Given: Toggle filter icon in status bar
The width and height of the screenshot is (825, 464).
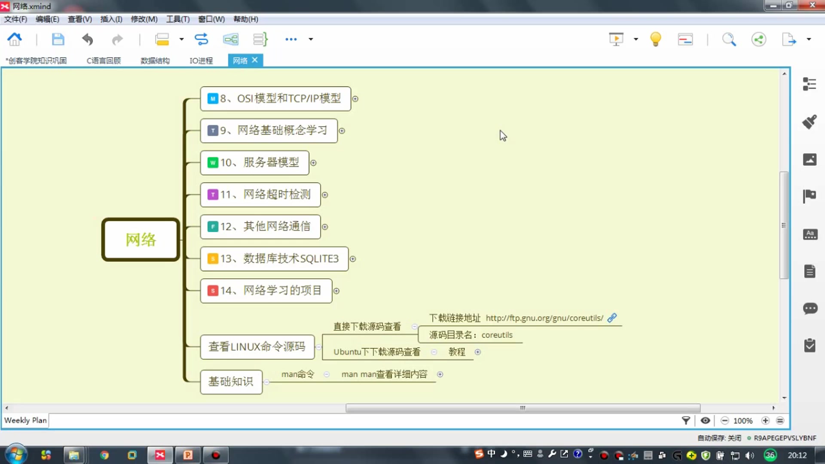Looking at the screenshot, I should click(686, 420).
